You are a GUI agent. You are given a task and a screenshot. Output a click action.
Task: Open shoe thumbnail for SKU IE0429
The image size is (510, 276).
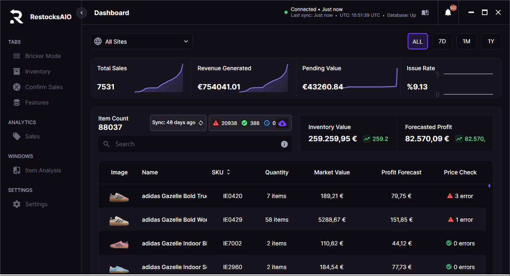tap(119, 220)
